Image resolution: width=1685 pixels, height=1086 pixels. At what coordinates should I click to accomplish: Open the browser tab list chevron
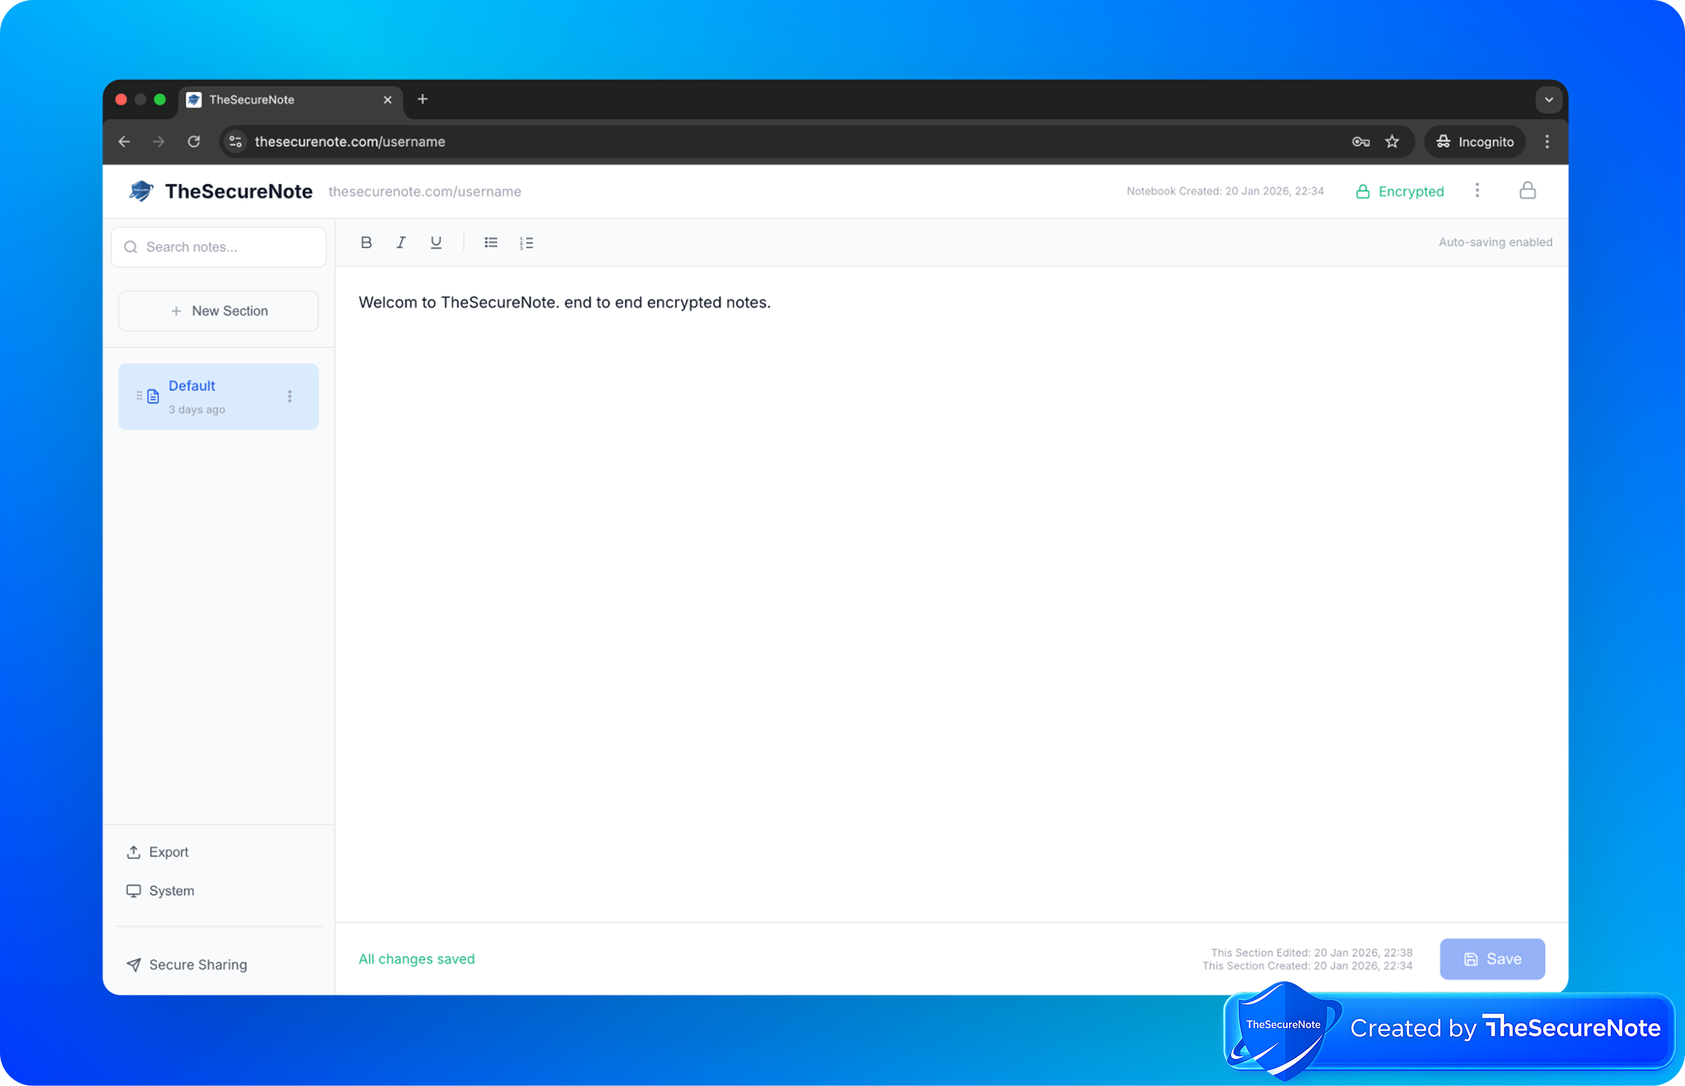coord(1548,99)
